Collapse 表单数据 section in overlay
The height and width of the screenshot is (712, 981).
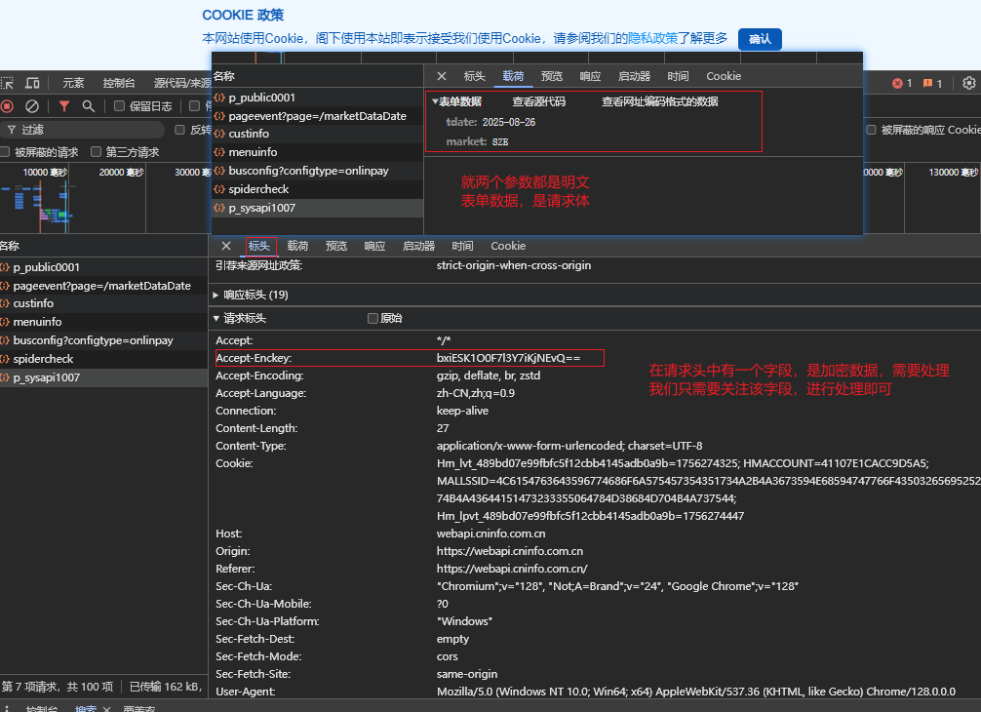456,101
